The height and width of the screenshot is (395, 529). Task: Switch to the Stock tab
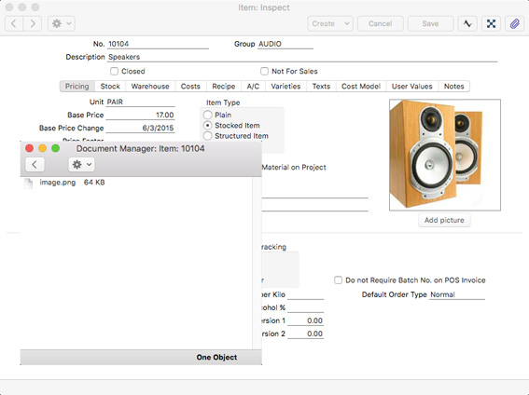[110, 87]
